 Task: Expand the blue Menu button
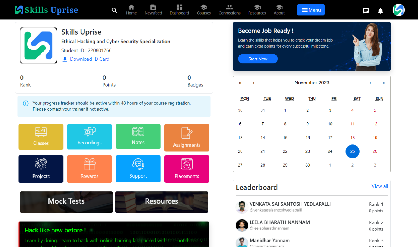click(x=311, y=10)
